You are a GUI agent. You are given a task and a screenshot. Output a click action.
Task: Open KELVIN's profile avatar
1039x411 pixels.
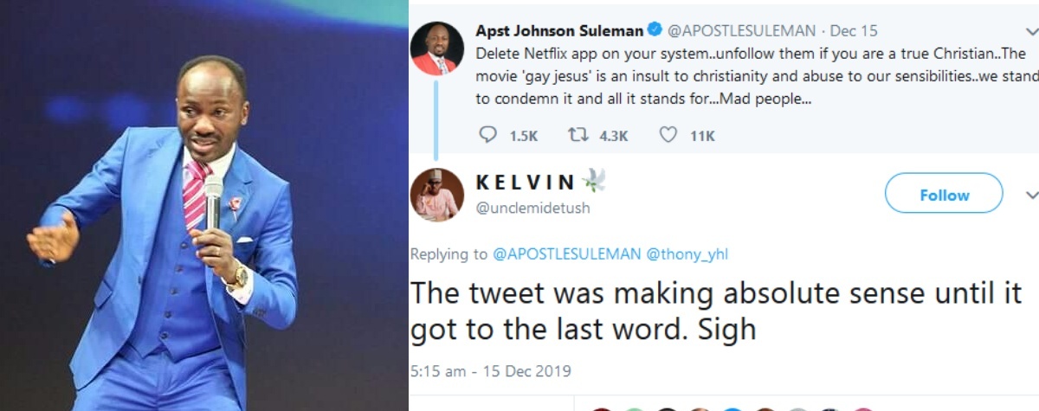(437, 195)
